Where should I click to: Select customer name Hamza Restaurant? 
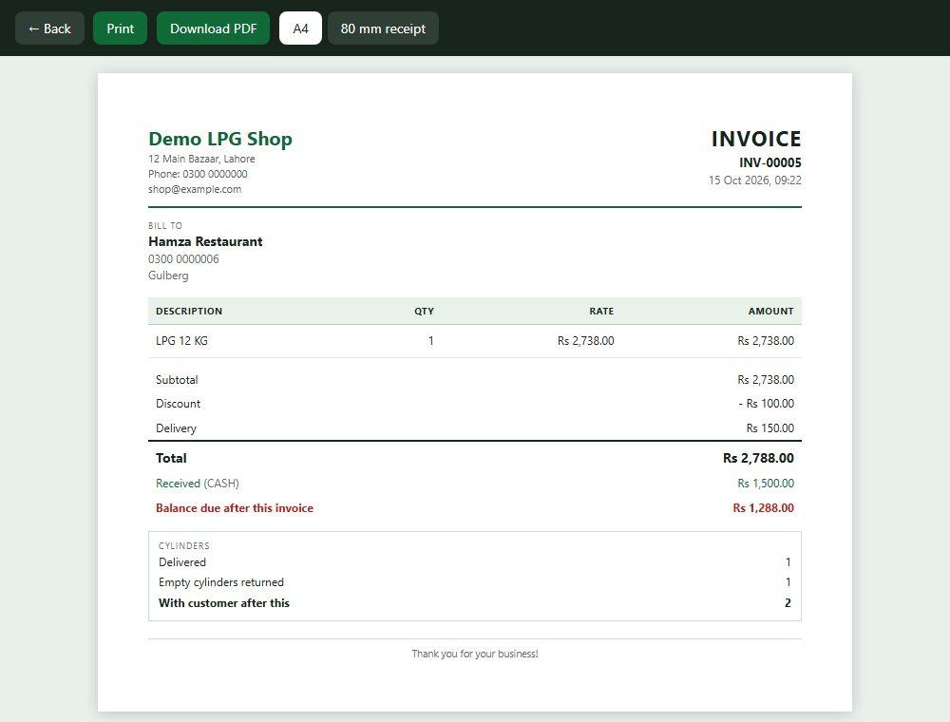pyautogui.click(x=205, y=241)
